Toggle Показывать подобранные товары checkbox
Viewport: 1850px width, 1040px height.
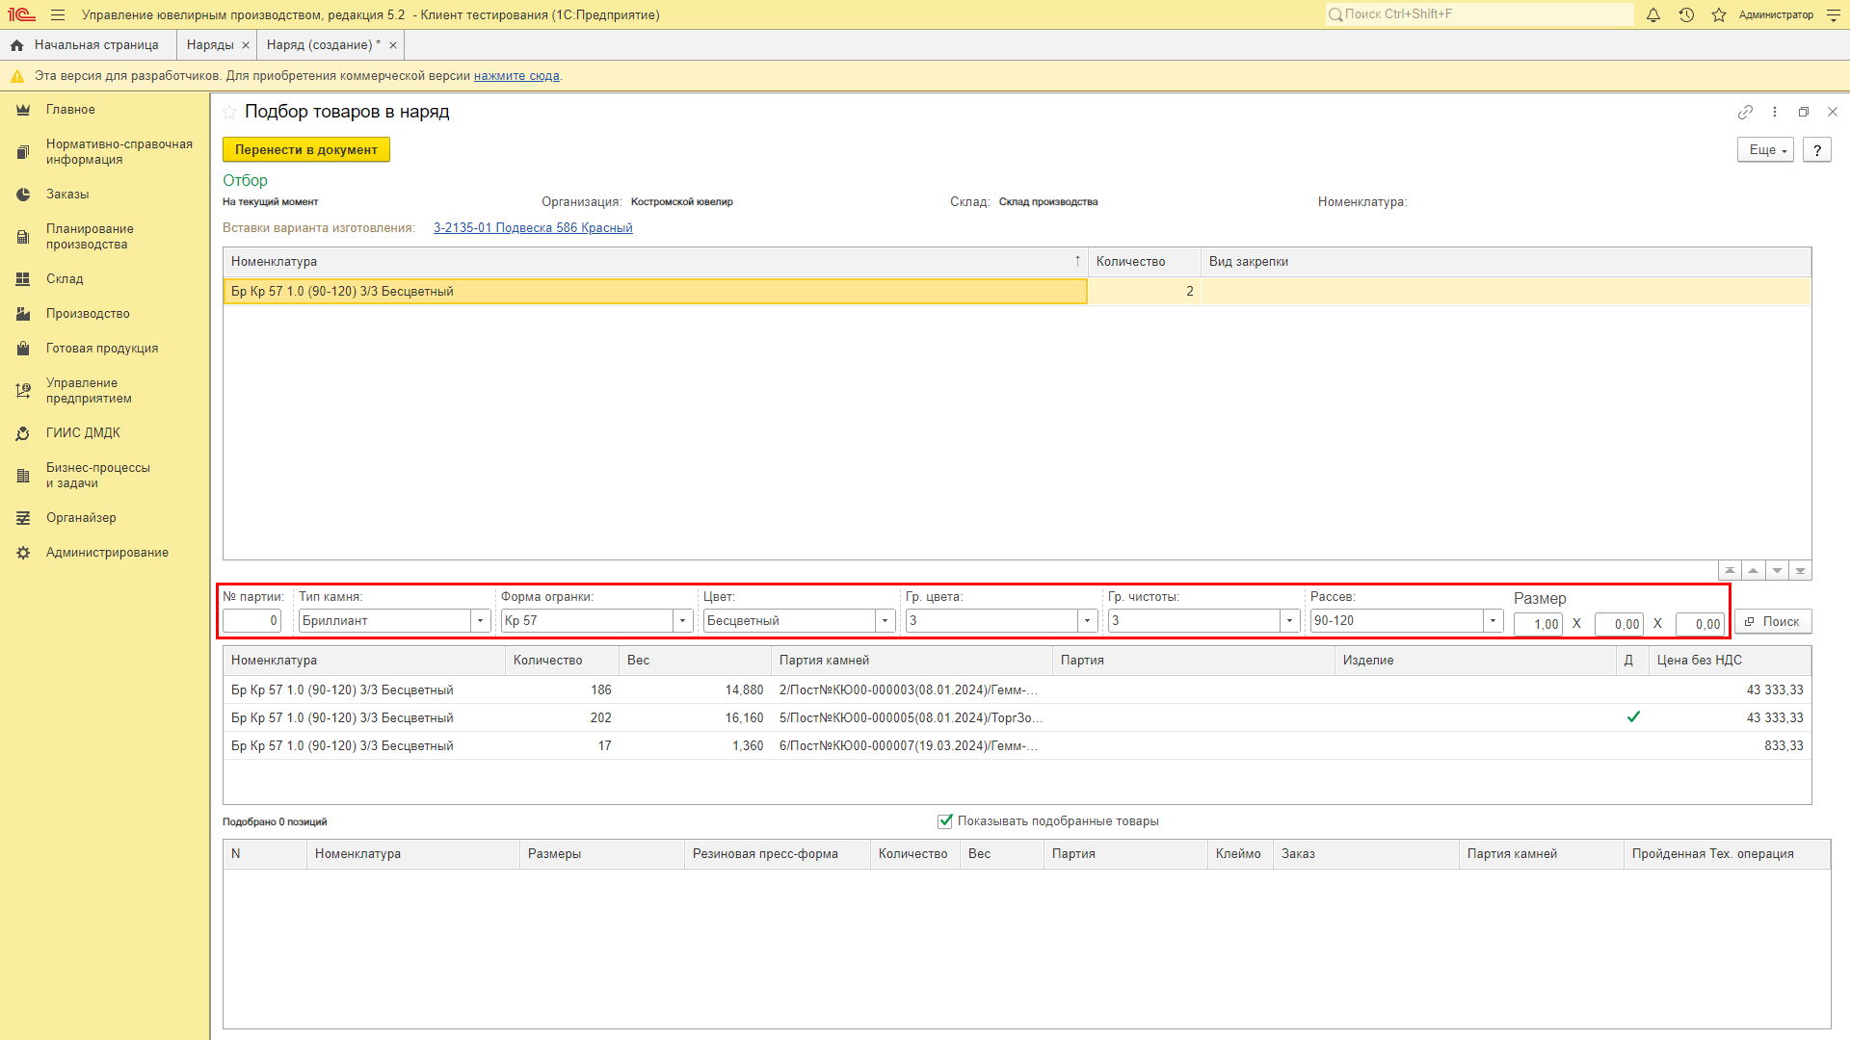coord(945,821)
